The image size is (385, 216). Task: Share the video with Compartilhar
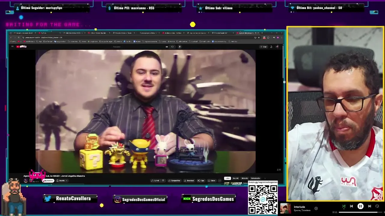coord(174,181)
